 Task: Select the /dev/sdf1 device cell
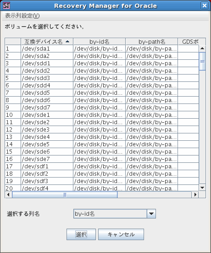pyautogui.click(x=47, y=167)
